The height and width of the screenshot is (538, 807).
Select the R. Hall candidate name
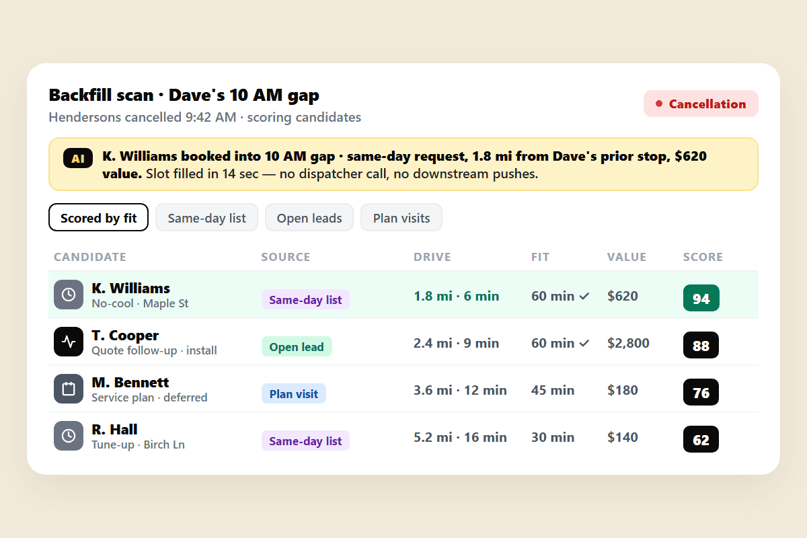point(114,430)
